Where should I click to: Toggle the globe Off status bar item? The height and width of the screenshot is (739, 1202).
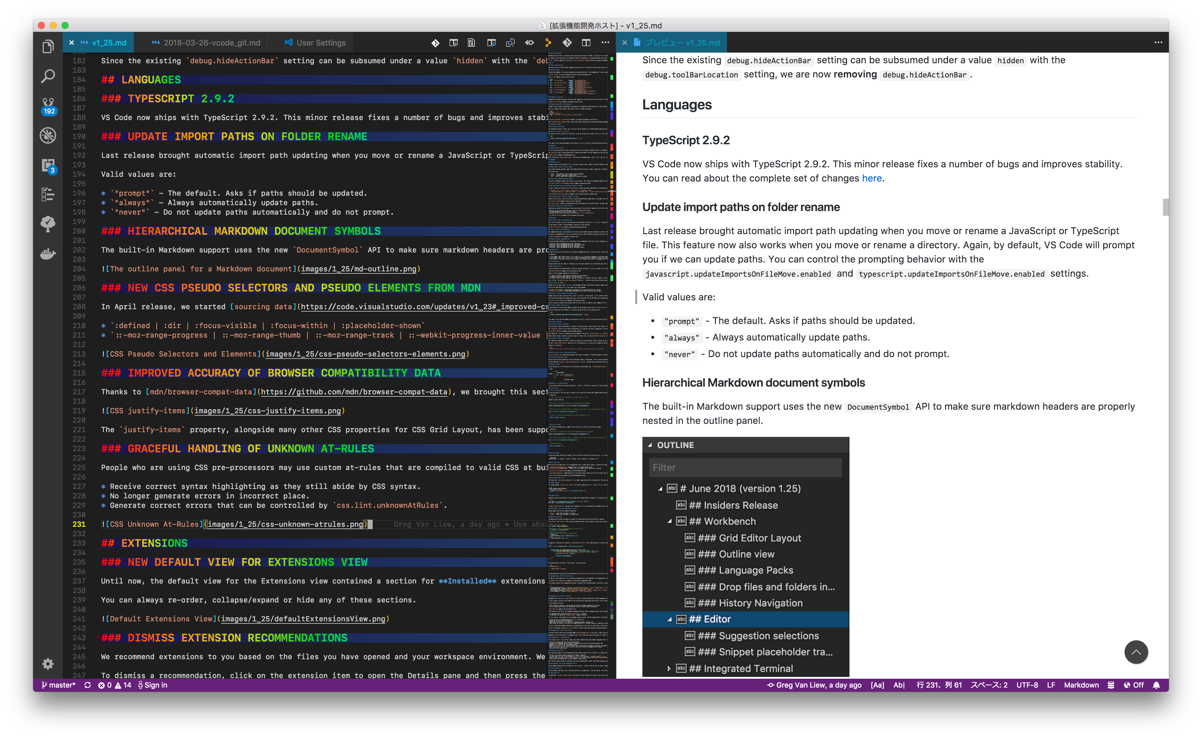[x=1133, y=685]
